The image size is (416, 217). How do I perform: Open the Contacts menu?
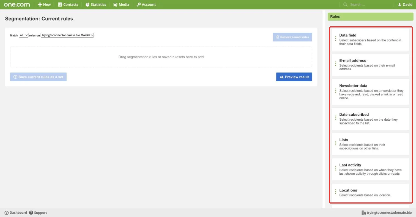(x=68, y=4)
